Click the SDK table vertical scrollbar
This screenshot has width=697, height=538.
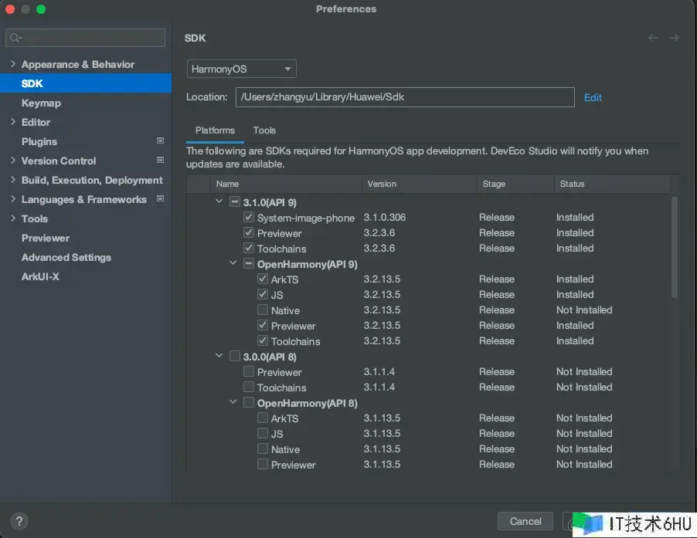click(x=675, y=248)
